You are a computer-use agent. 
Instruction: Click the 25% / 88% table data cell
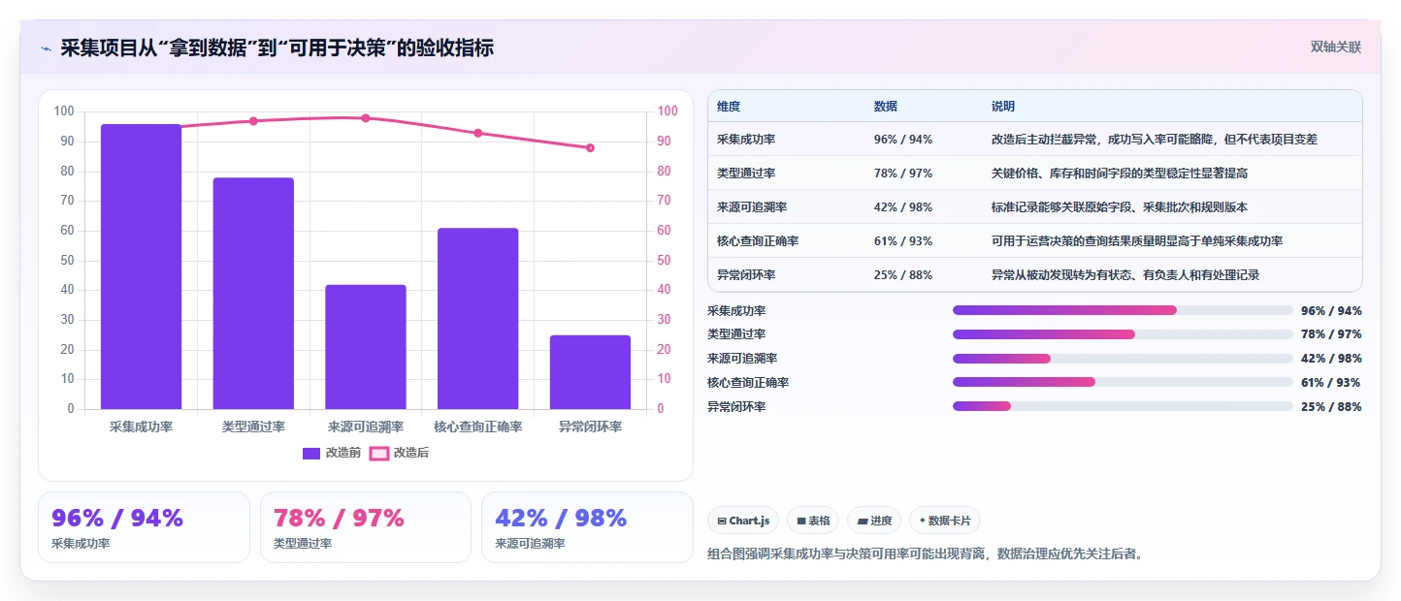coord(903,274)
